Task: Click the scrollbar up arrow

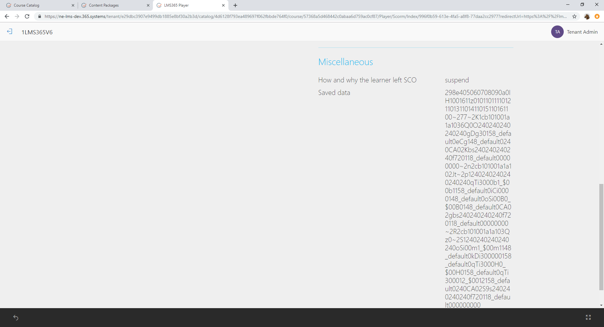Action: pyautogui.click(x=601, y=44)
